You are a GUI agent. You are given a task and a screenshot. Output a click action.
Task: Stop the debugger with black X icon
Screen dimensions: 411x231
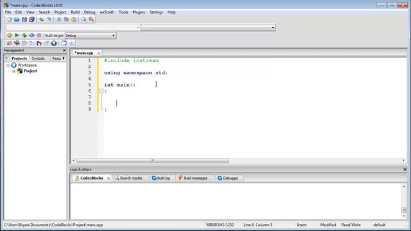tap(54, 43)
